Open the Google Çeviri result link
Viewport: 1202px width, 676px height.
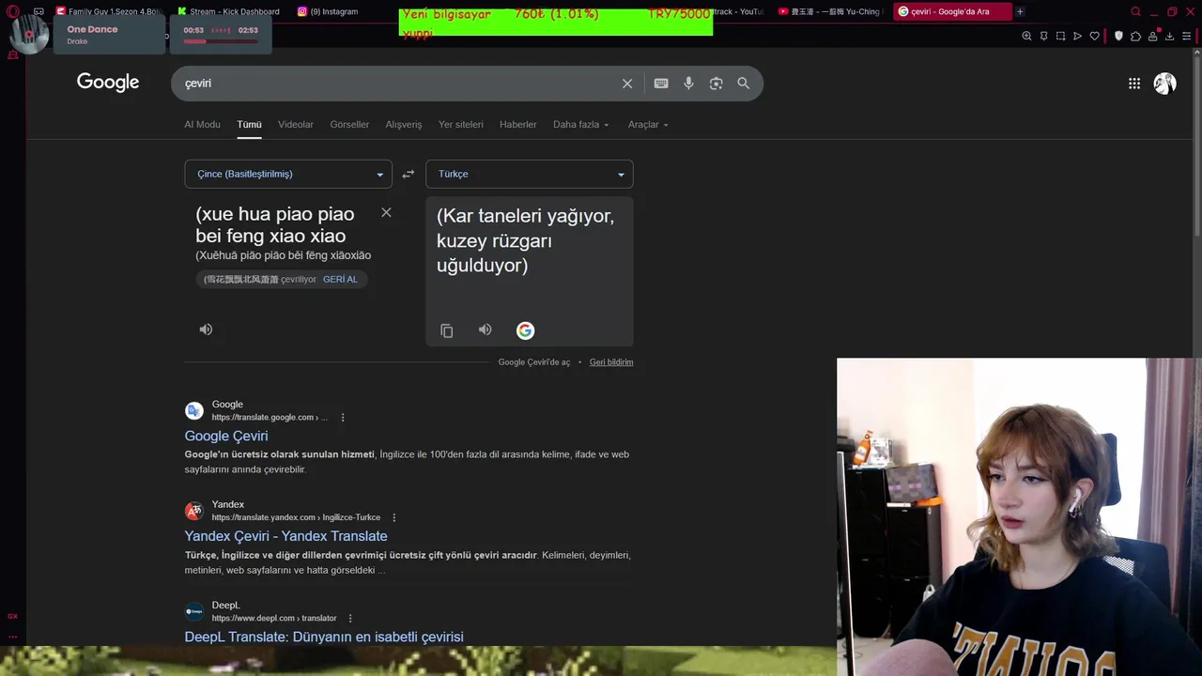226,436
